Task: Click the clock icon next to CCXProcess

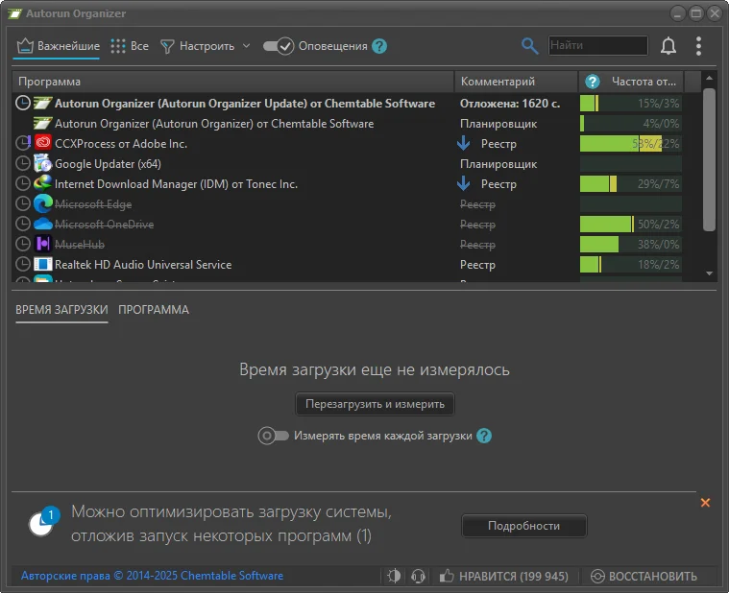Action: tap(24, 144)
